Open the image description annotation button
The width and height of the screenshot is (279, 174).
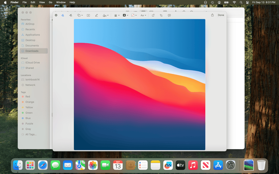click(169, 15)
